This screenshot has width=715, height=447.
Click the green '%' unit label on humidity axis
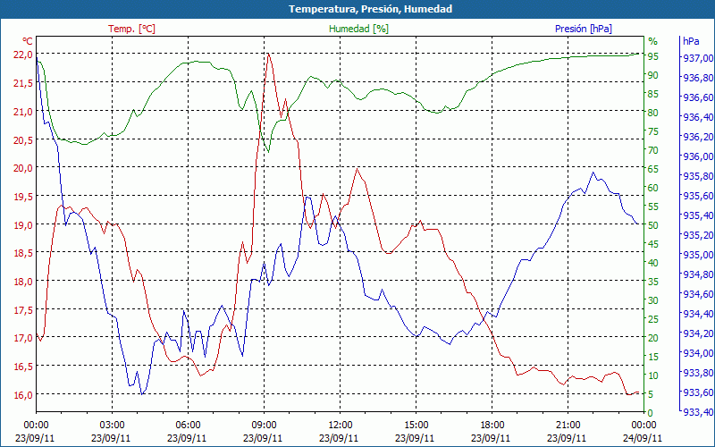point(653,41)
